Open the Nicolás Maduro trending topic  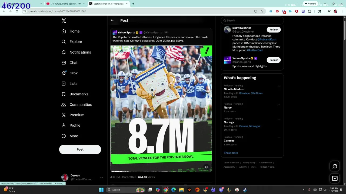click(x=234, y=89)
